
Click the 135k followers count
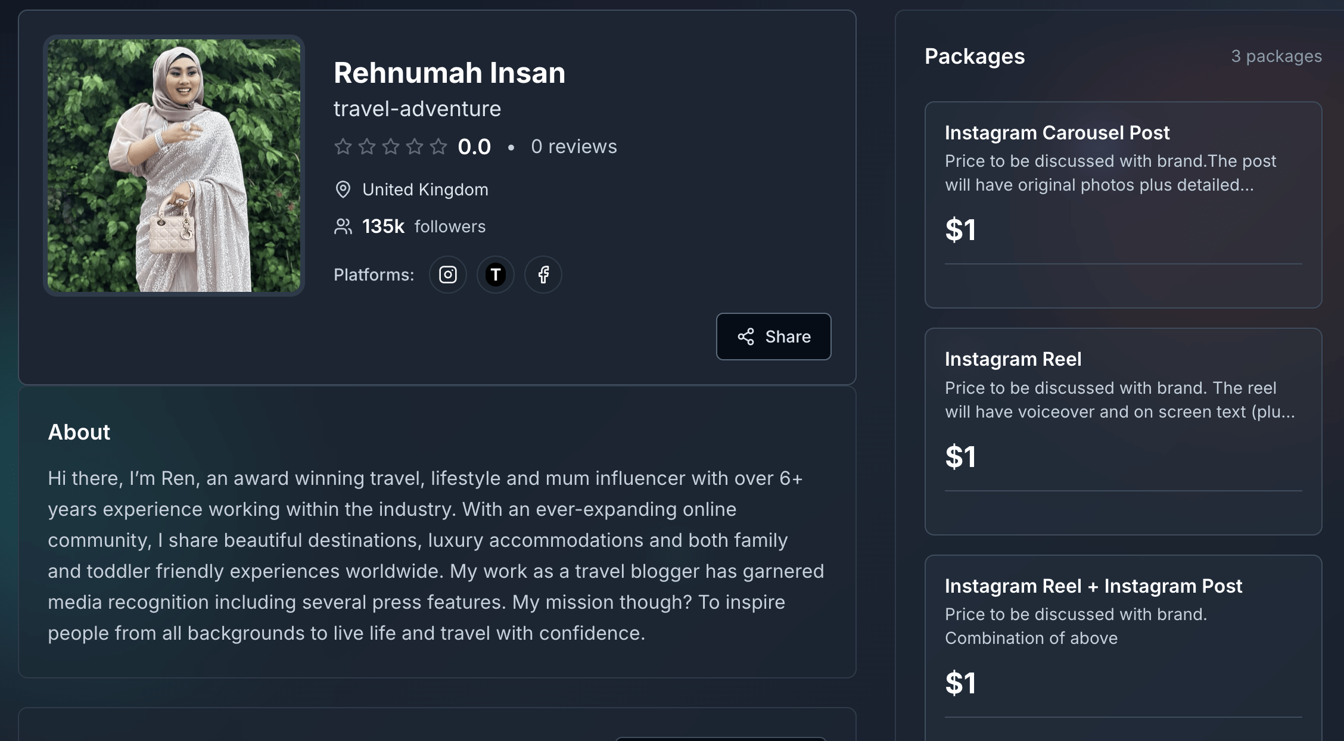coord(383,226)
